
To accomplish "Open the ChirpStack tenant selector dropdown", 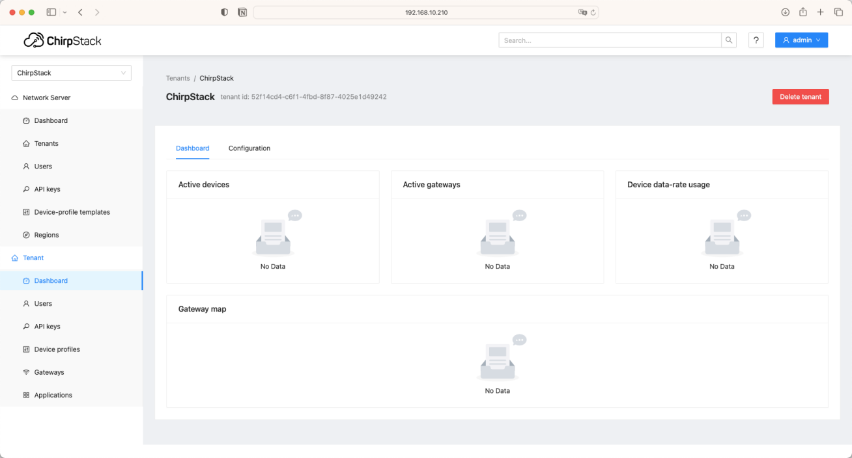I will (72, 73).
